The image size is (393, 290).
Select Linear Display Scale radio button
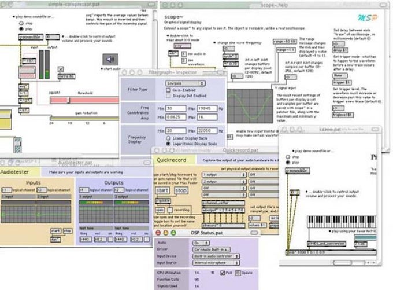pyautogui.click(x=168, y=138)
